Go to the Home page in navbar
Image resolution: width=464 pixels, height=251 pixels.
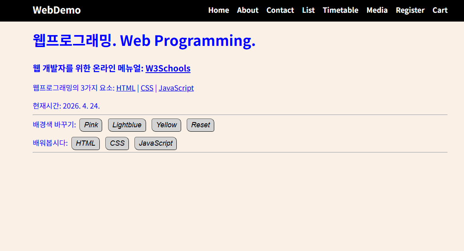[218, 10]
